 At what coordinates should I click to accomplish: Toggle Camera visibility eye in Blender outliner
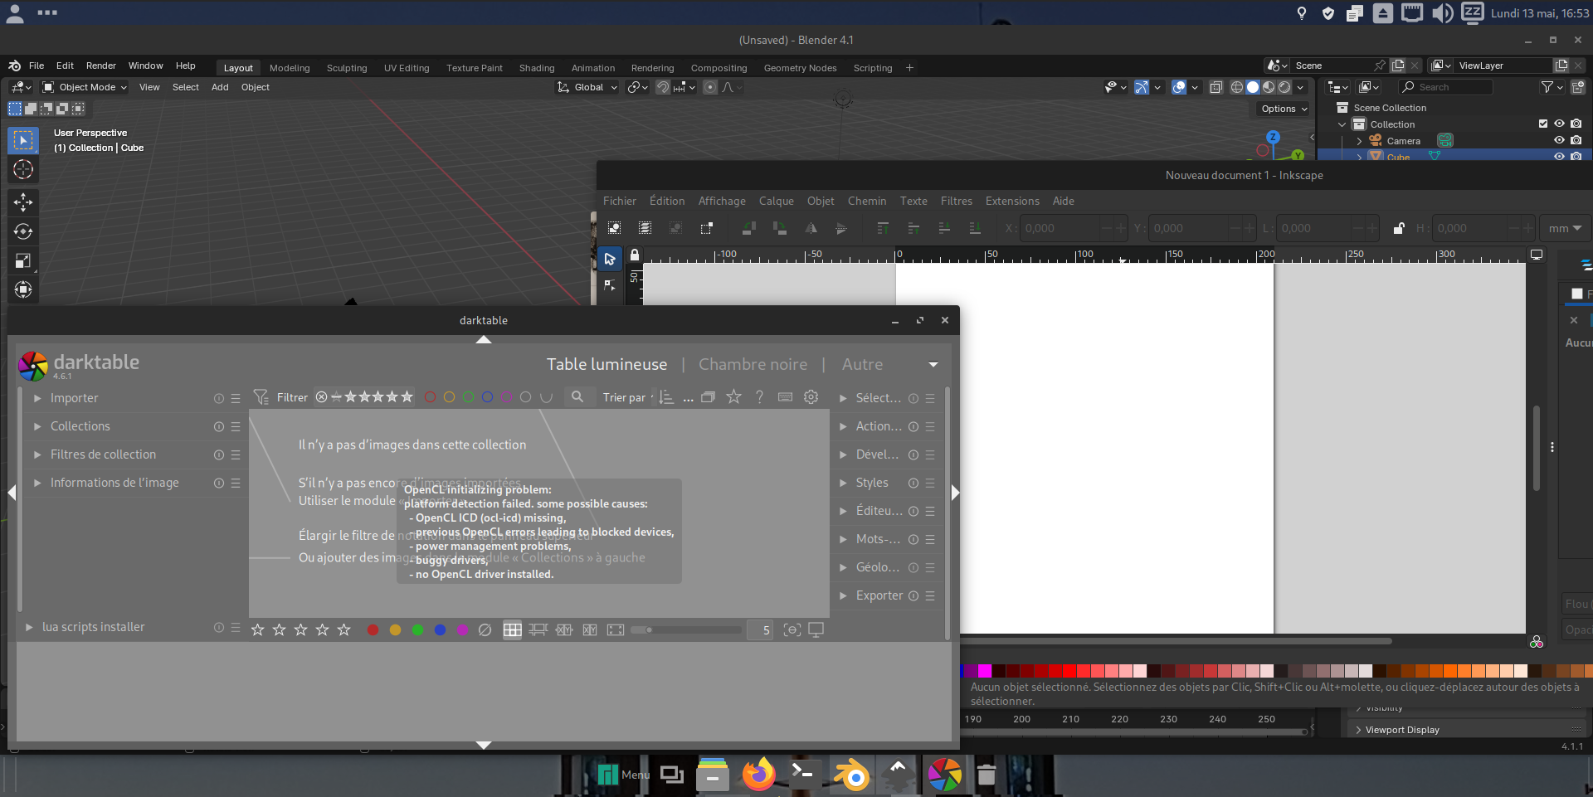pos(1559,140)
